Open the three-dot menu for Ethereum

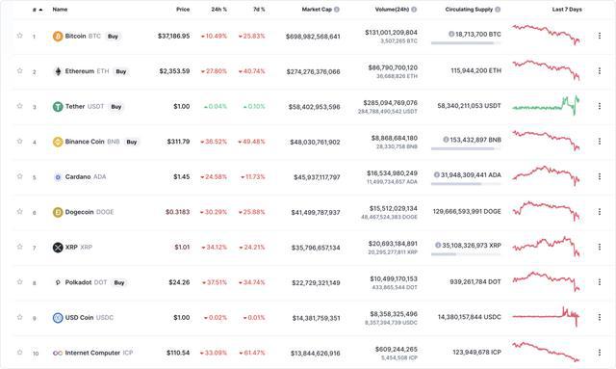(x=599, y=70)
